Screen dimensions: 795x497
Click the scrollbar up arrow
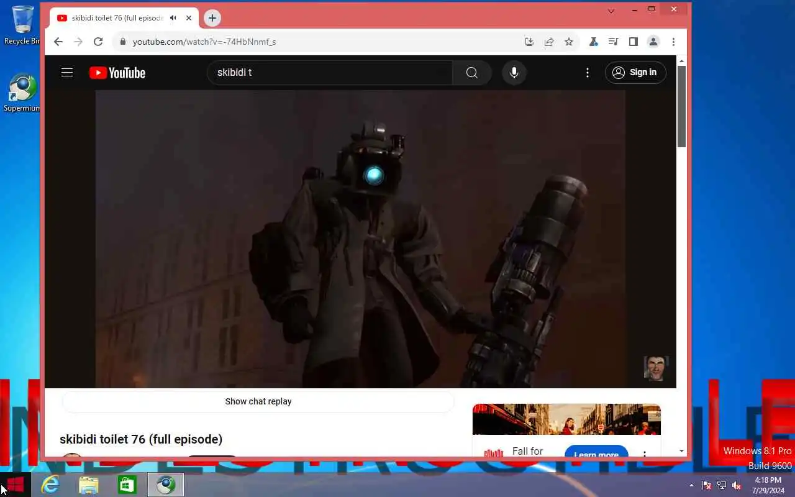[681, 61]
